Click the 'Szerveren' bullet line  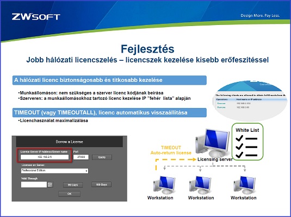[x=104, y=98]
